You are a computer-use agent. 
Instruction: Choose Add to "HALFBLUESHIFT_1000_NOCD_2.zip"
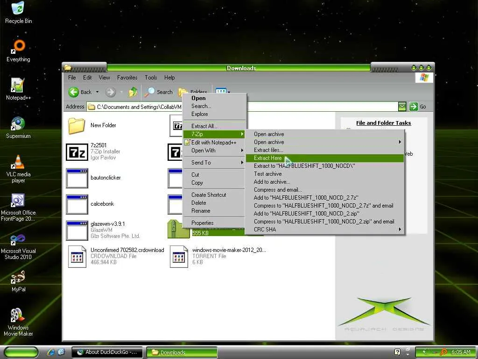tap(325, 213)
